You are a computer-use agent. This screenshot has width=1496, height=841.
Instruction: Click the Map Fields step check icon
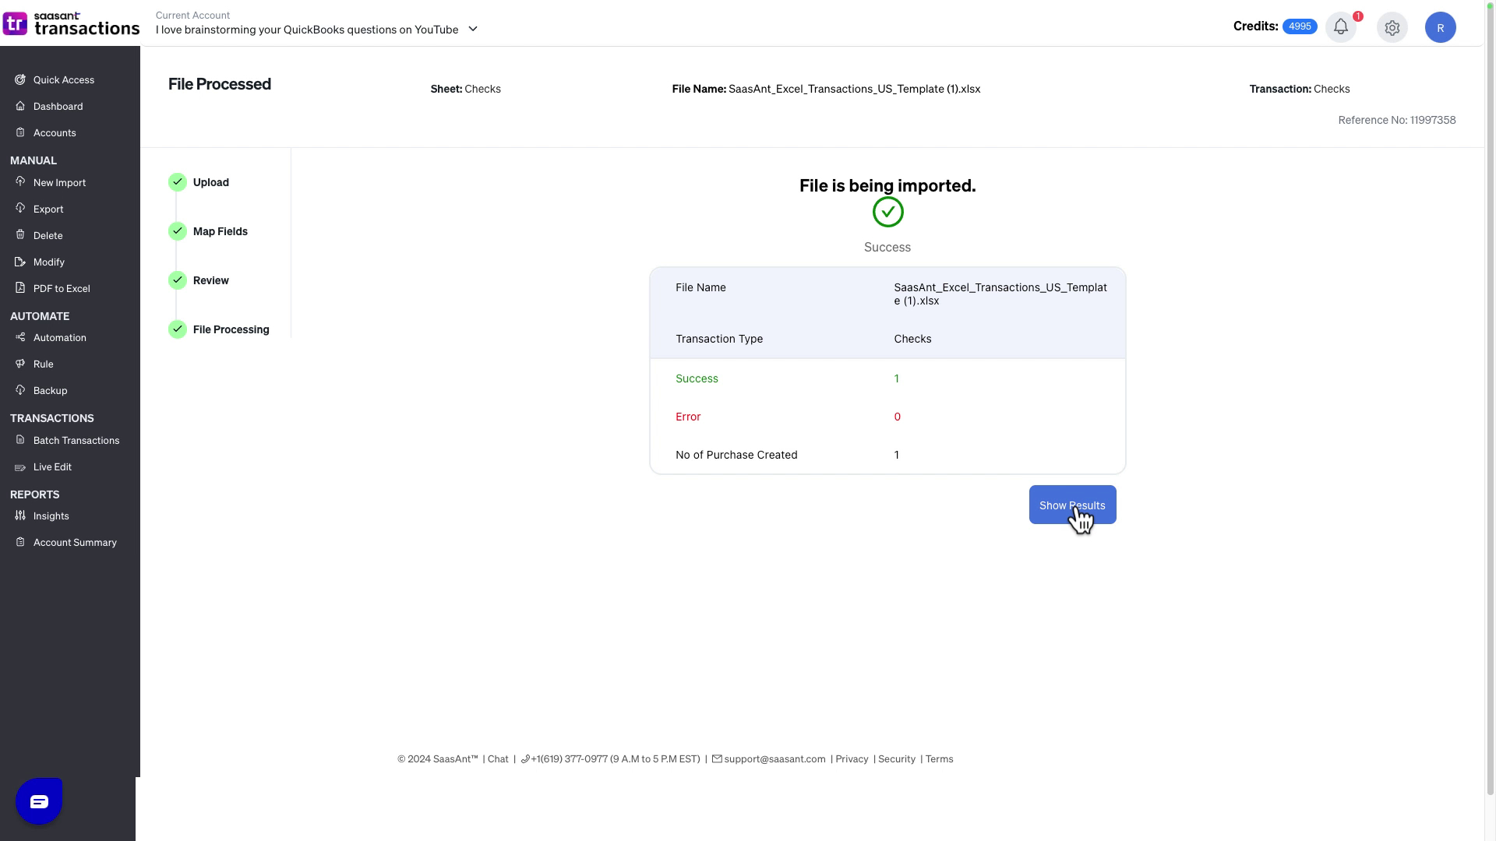click(178, 231)
